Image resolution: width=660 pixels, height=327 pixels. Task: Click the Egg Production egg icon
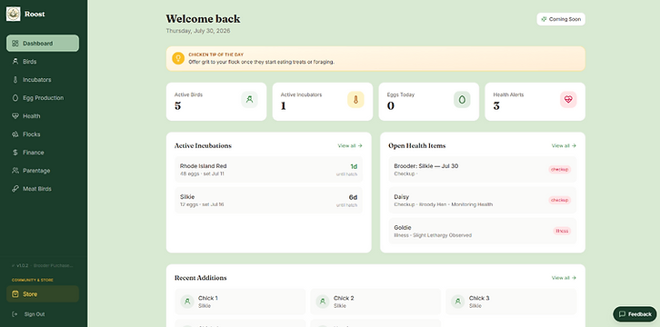(x=15, y=98)
